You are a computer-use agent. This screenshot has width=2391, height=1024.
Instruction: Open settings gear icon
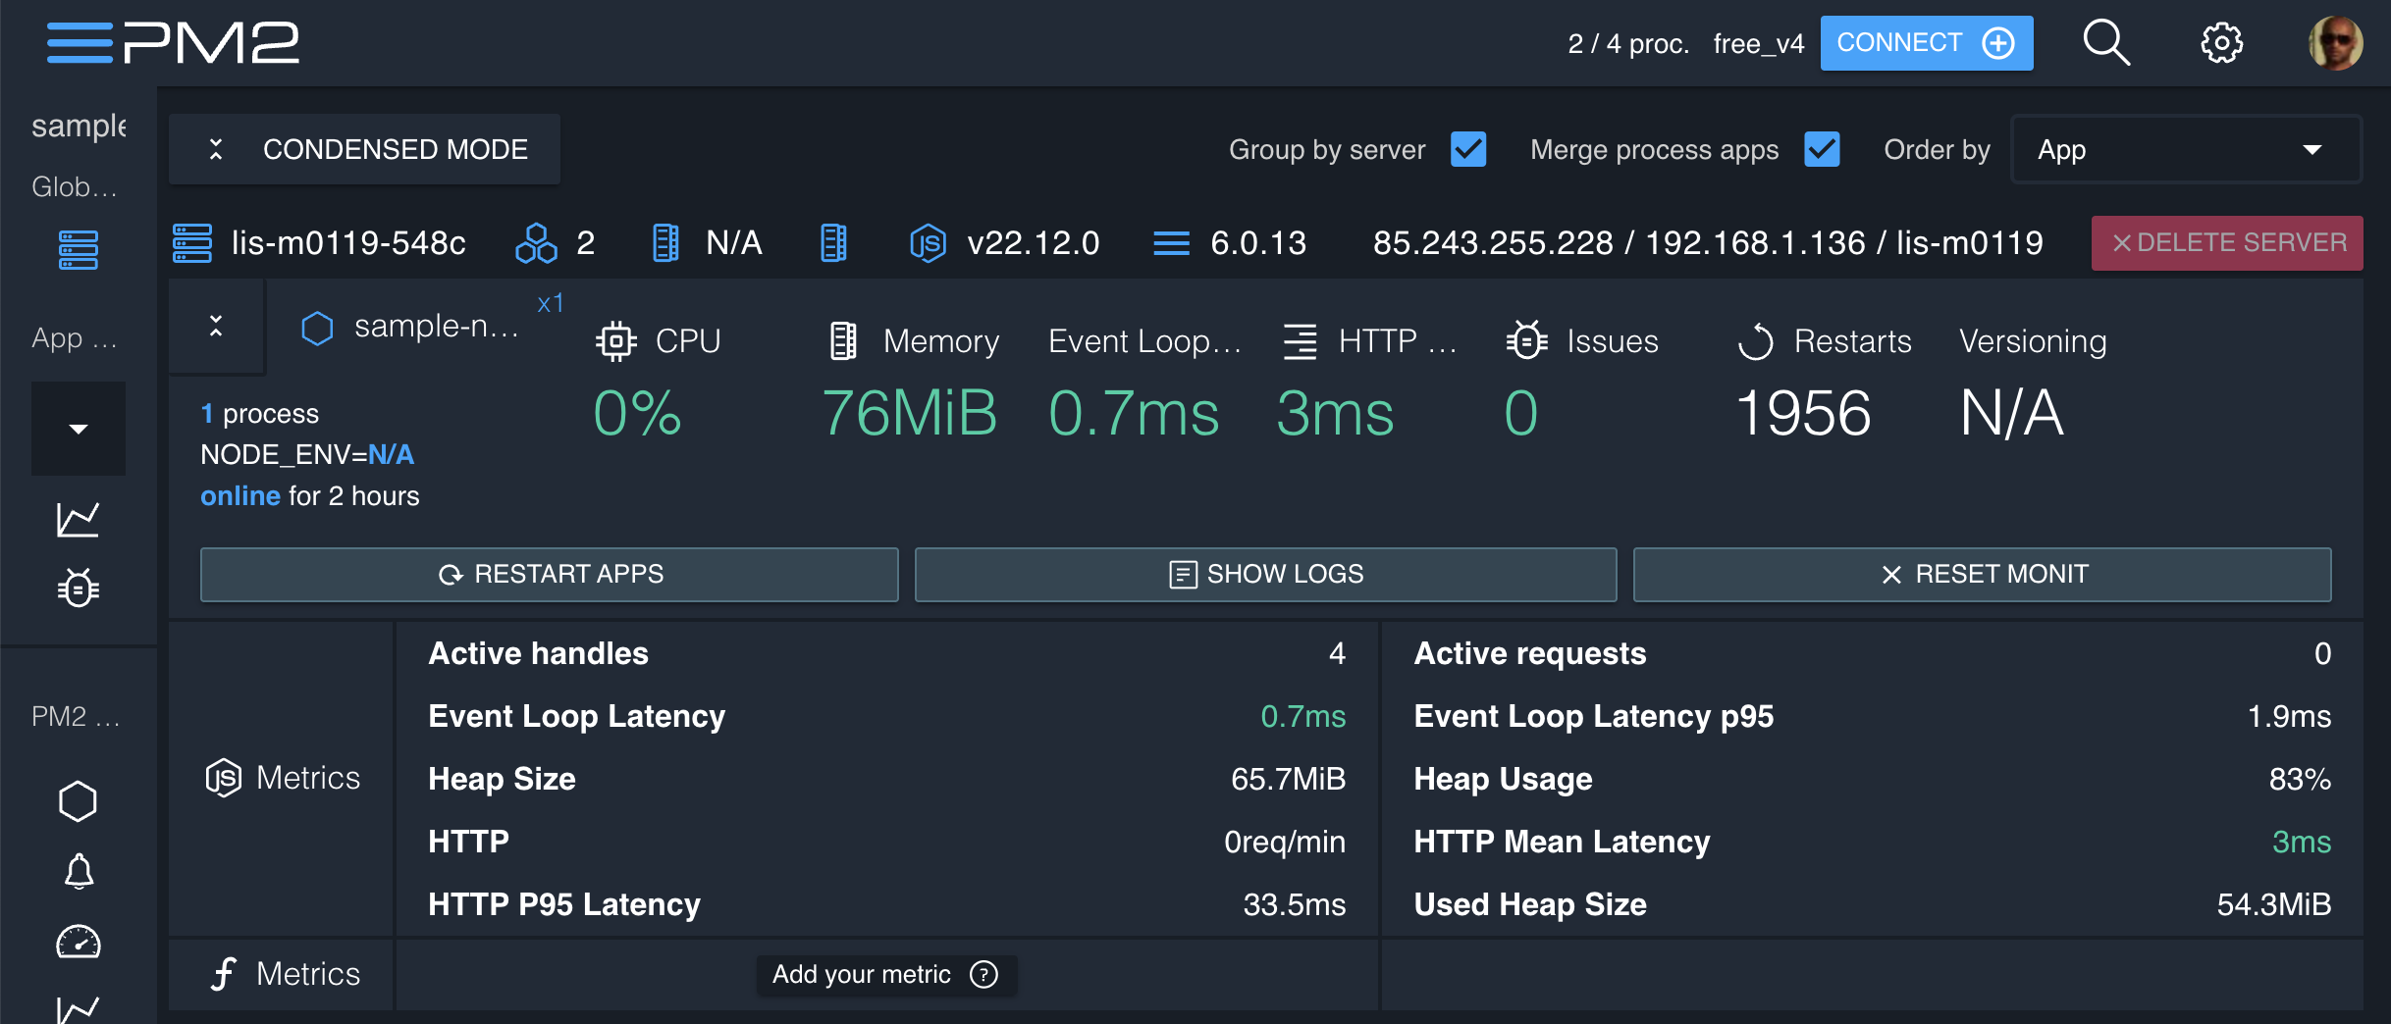2221,43
